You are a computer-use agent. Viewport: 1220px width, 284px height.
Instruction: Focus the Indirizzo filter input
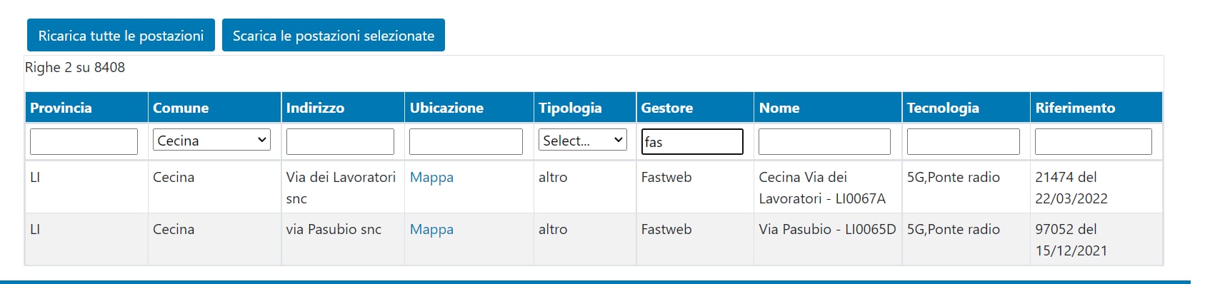pyautogui.click(x=340, y=141)
